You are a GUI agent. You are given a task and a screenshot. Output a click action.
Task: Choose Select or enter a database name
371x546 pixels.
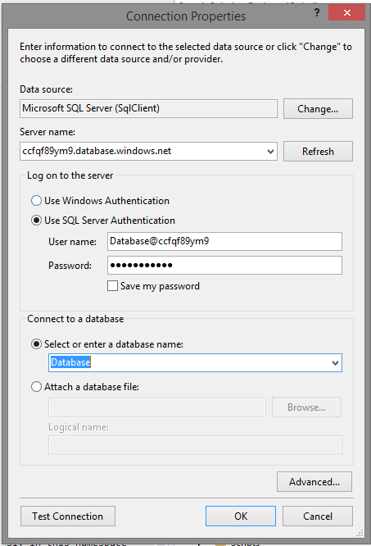36,344
